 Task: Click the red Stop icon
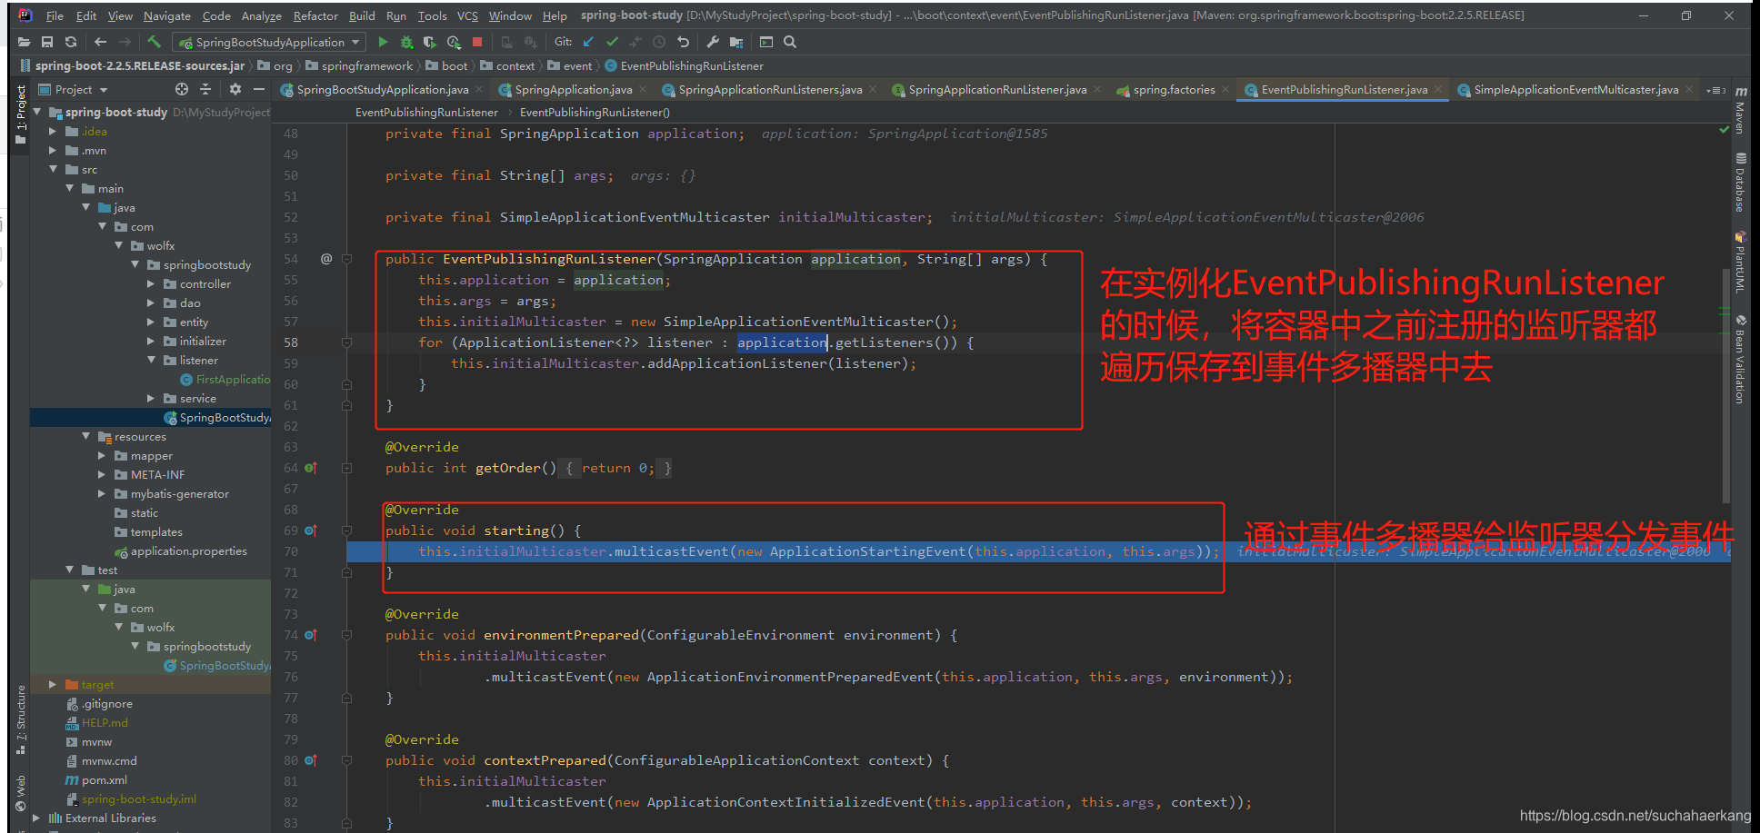coord(477,42)
